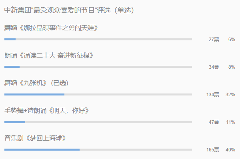
Task: Click the 11% percentage label
Action: tap(231, 122)
